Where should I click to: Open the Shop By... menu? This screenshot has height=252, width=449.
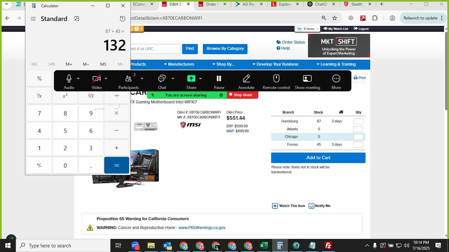pyautogui.click(x=223, y=64)
